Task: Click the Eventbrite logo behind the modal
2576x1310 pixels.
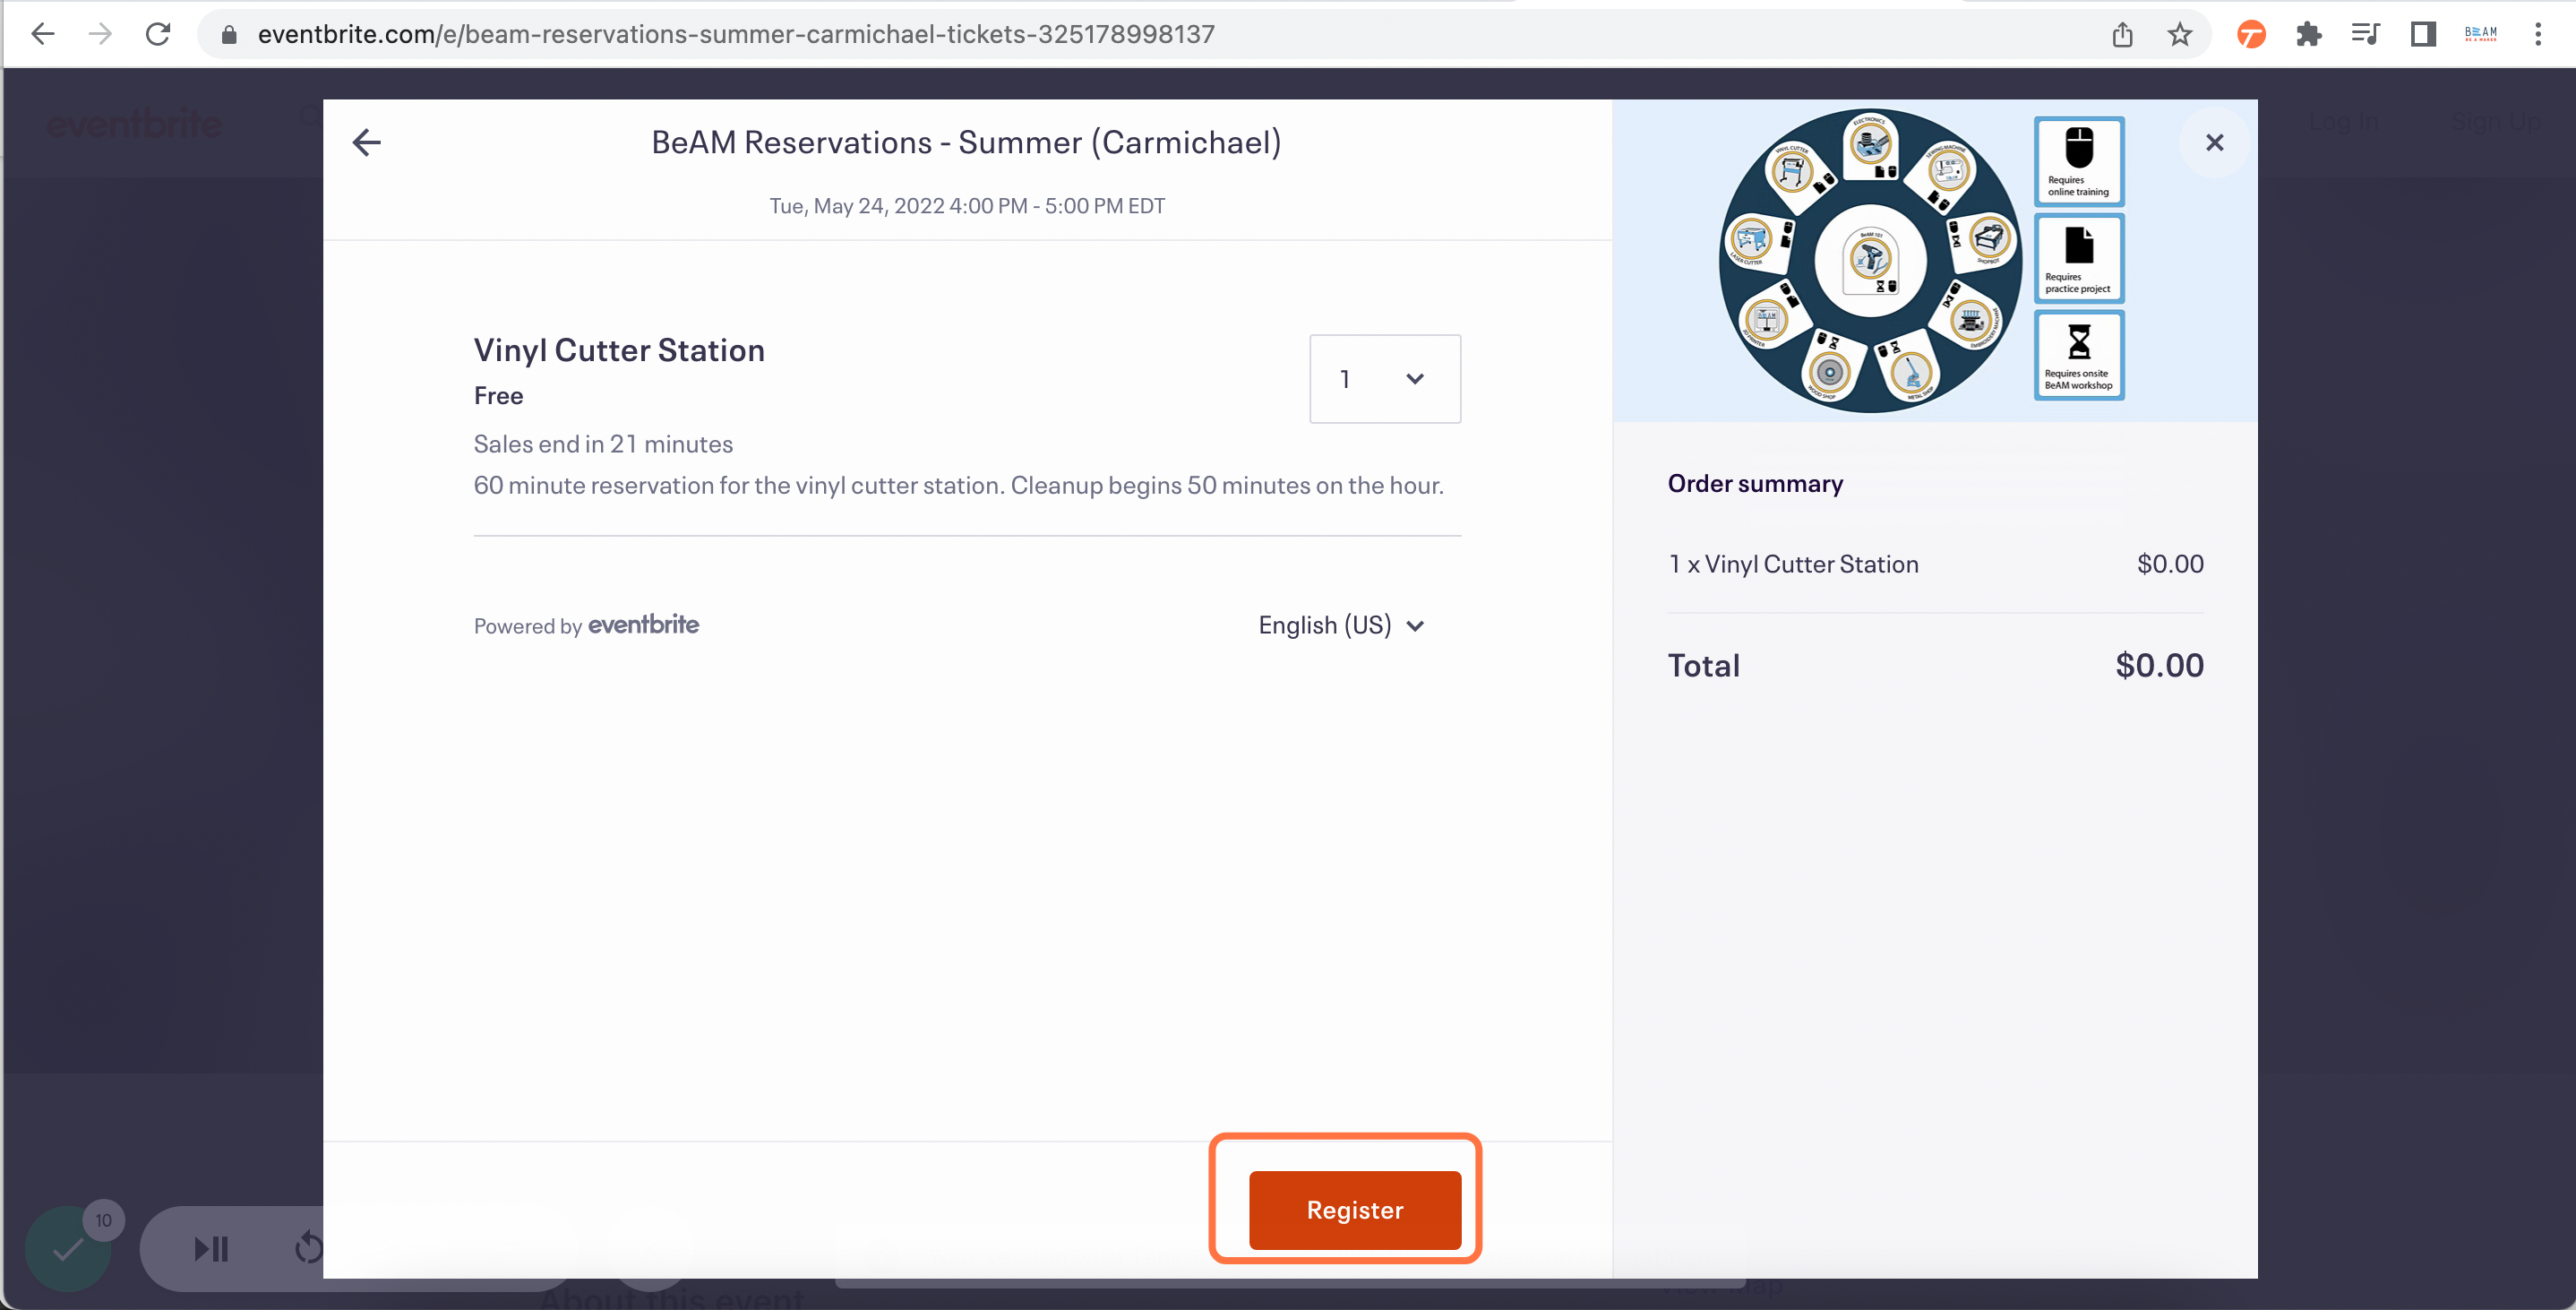Action: 135,123
